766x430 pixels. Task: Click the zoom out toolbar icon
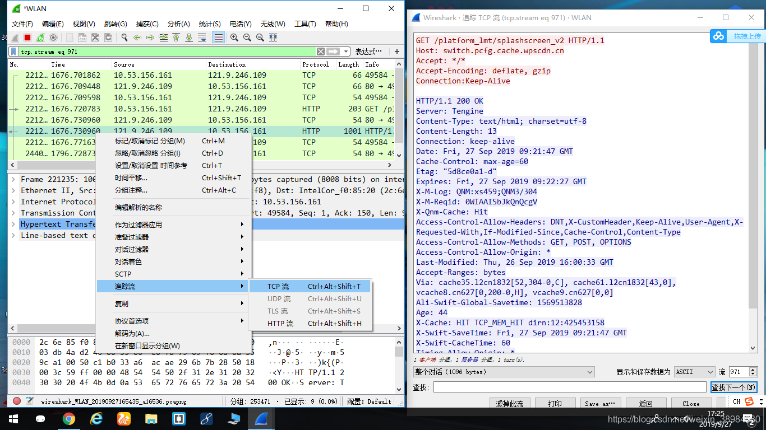247,38
